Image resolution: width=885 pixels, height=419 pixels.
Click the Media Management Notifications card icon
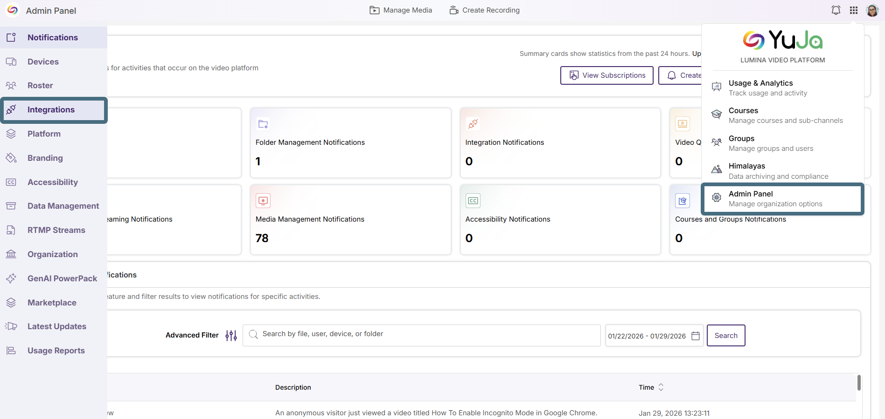263,201
